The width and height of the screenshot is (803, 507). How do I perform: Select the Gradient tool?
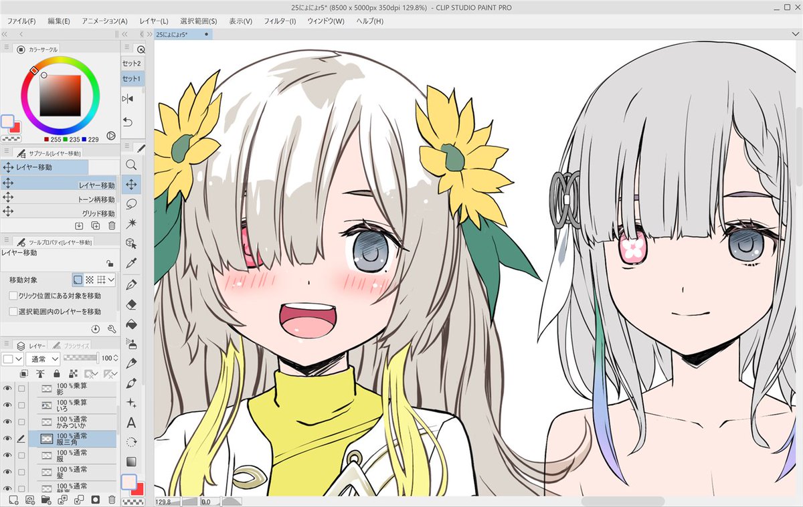[131, 460]
